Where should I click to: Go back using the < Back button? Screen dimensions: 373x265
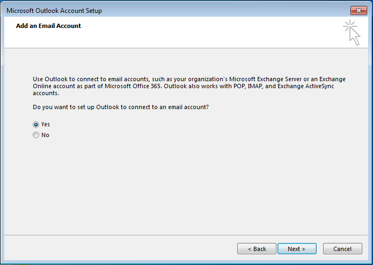point(257,249)
